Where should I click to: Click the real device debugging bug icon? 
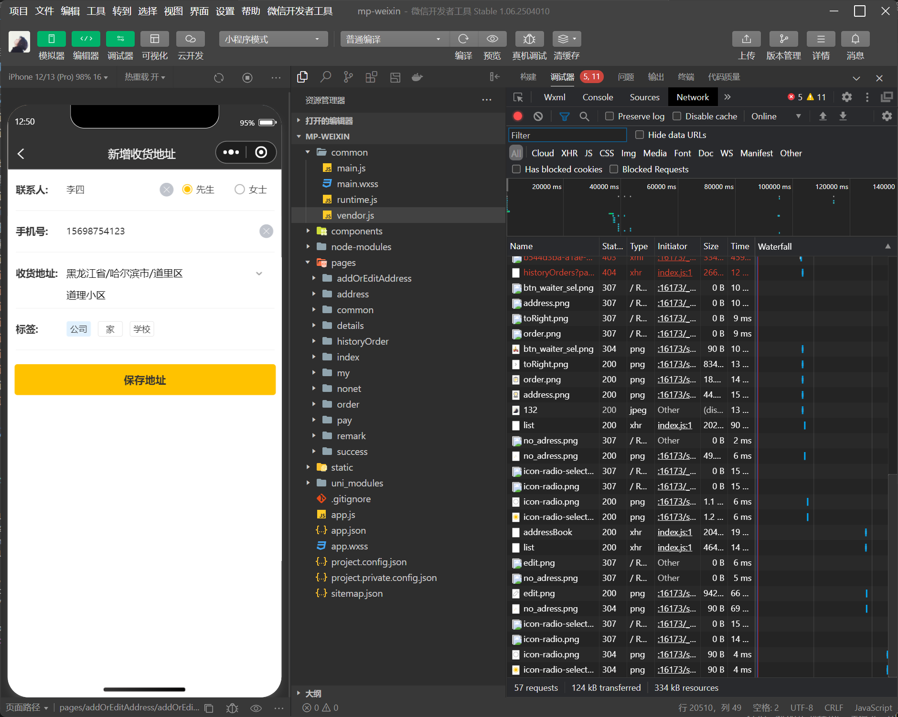coord(529,39)
